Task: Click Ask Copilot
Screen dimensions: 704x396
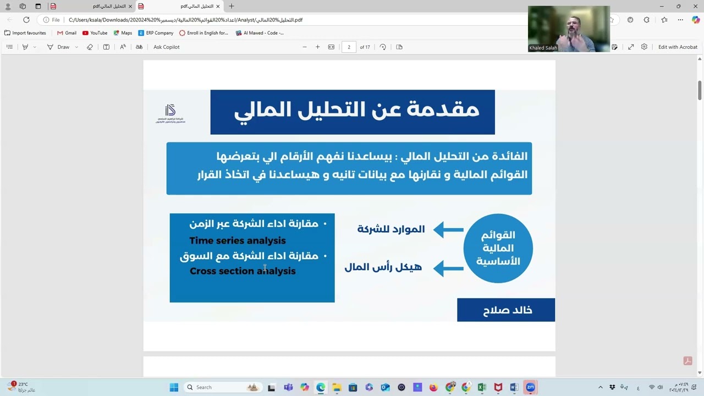Action: point(166,47)
